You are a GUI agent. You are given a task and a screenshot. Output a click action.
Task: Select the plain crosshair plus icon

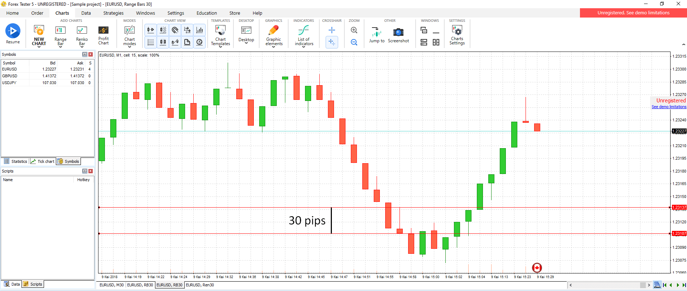click(332, 30)
